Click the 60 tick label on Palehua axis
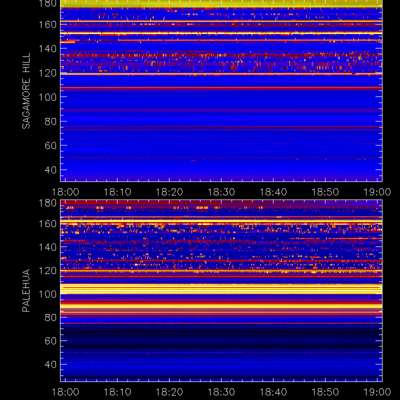Image resolution: width=400 pixels, height=400 pixels. [x=50, y=341]
